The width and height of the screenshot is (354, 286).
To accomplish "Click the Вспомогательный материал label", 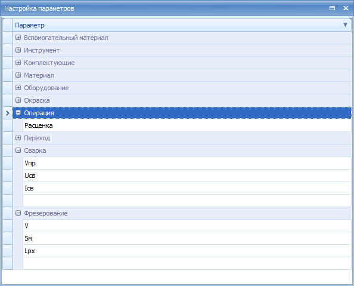I will click(66, 38).
